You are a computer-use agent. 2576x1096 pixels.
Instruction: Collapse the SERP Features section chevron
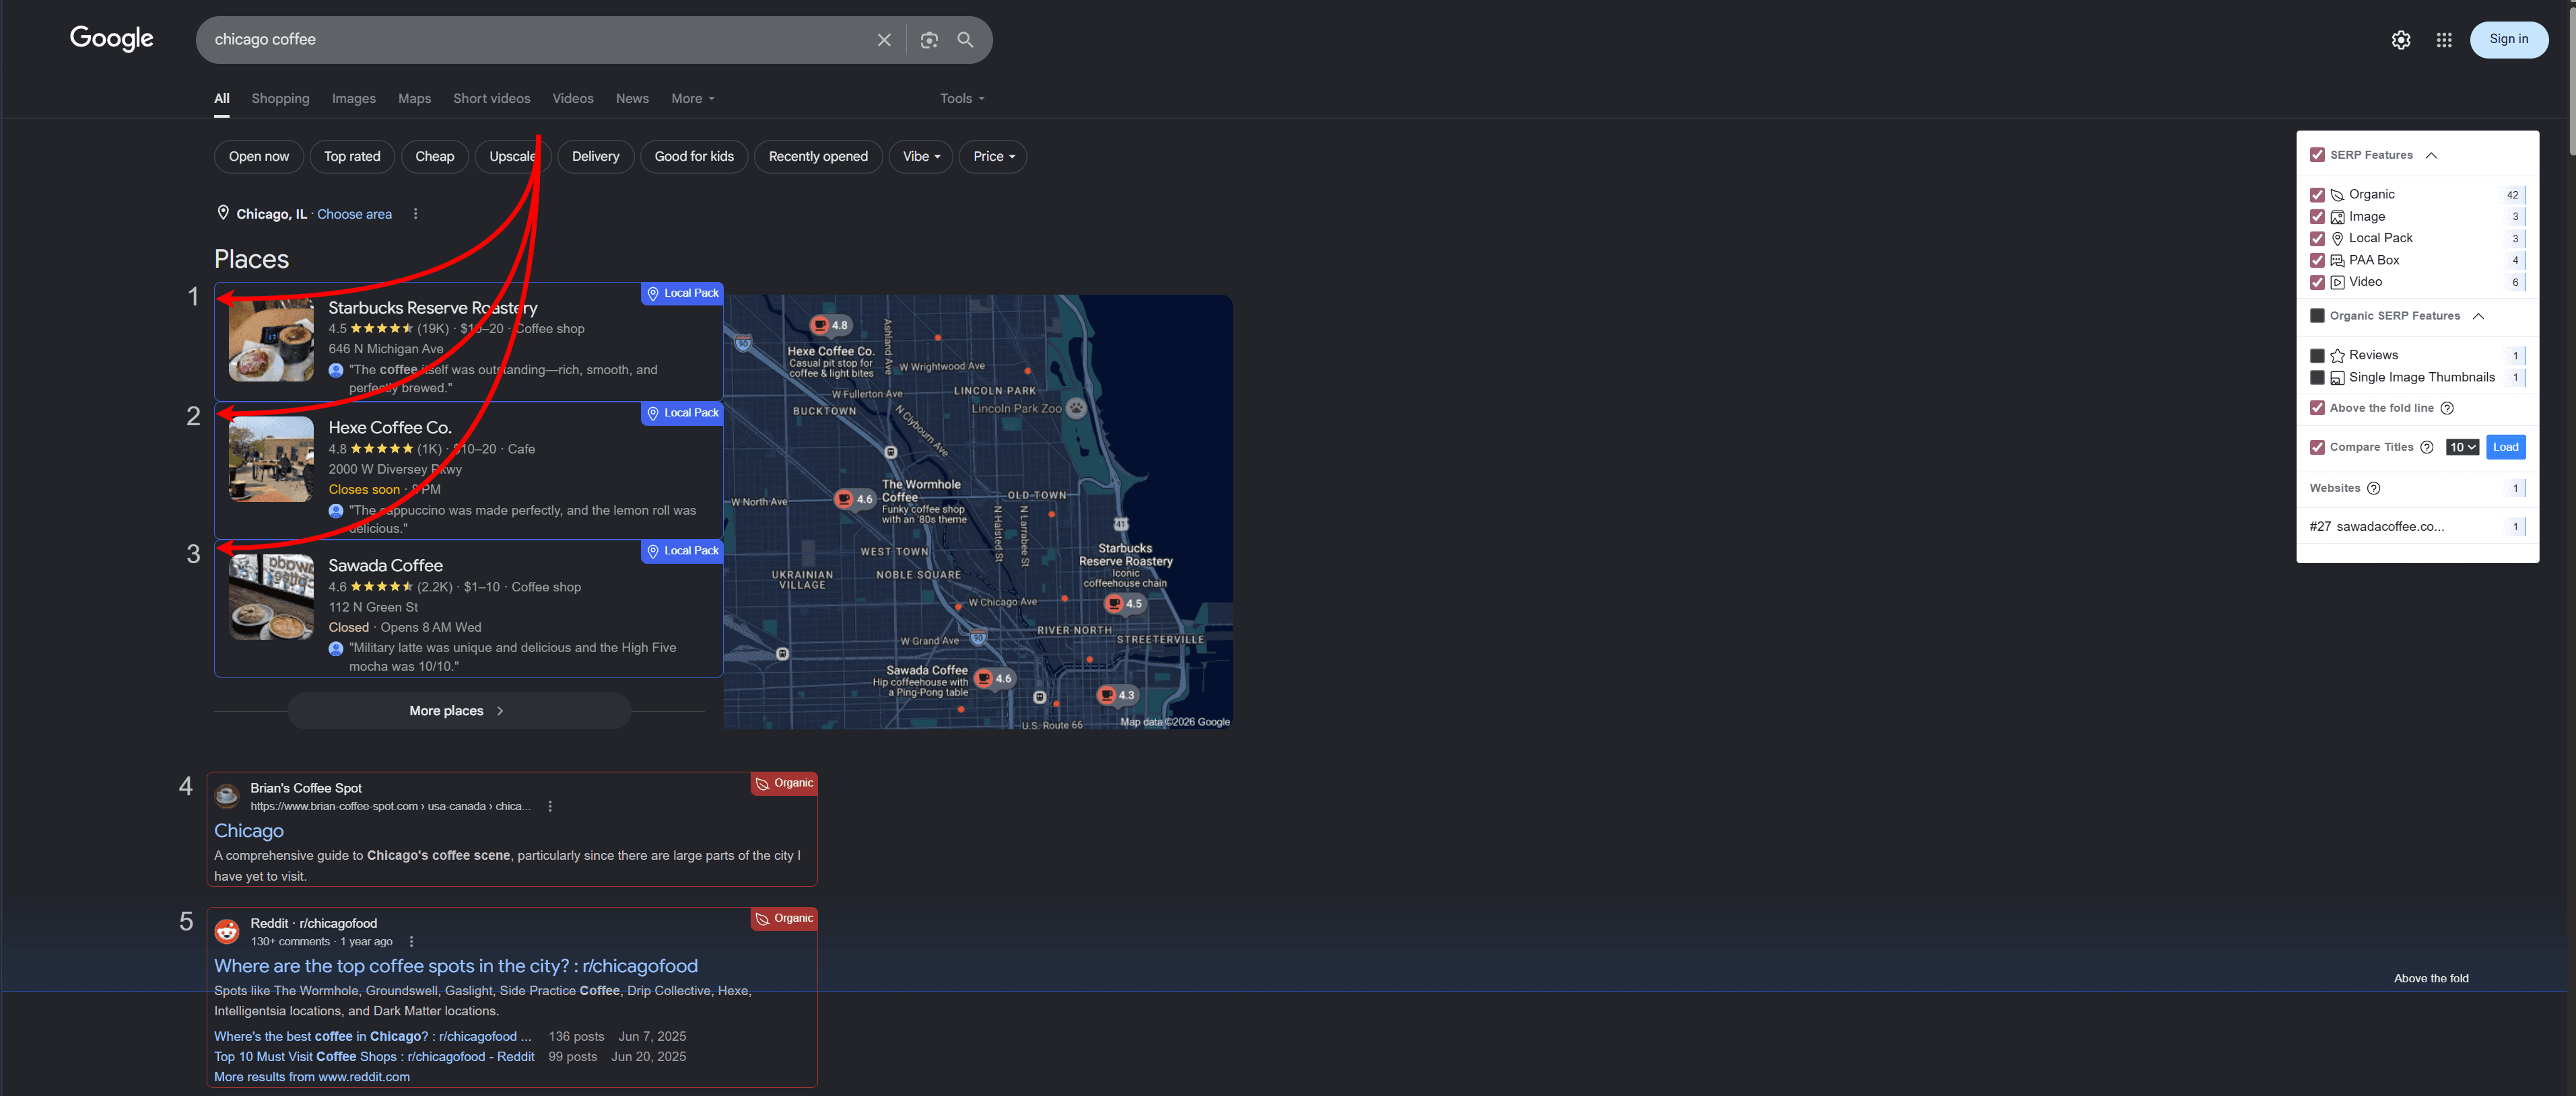(2431, 155)
